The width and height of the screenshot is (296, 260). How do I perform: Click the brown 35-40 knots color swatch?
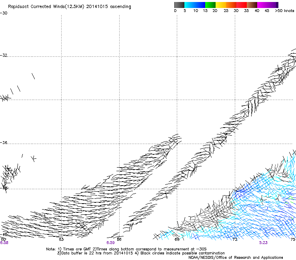(x=252, y=5)
